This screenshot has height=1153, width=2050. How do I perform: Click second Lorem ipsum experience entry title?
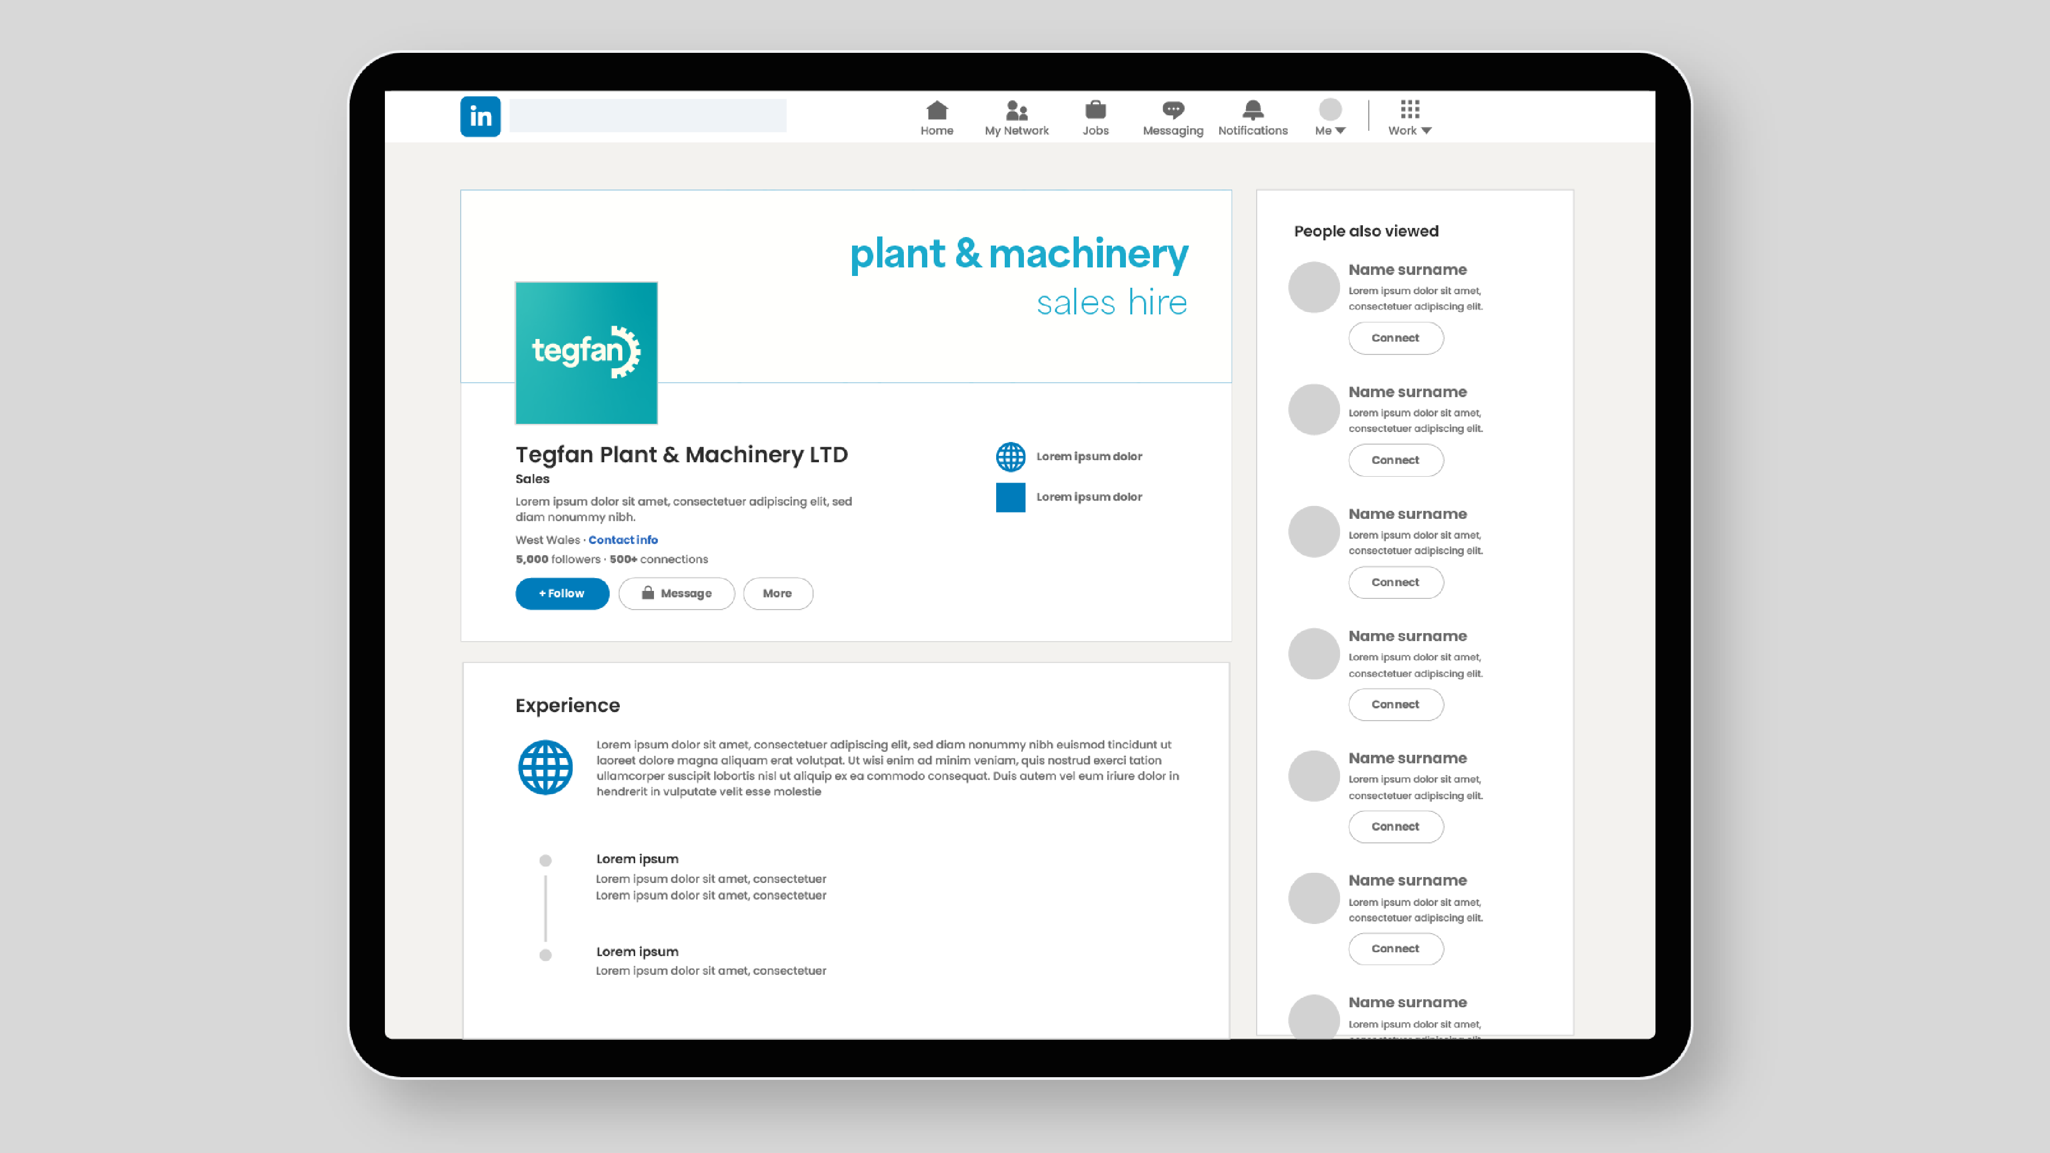637,952
